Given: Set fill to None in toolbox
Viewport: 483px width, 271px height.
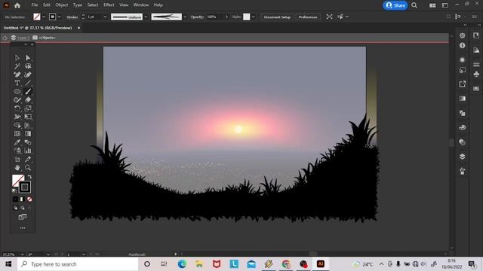Looking at the screenshot, I should point(29,199).
